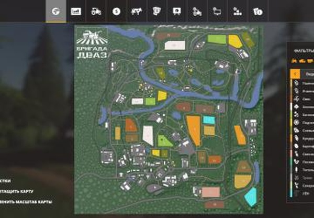Click the 'тащить карту' drag map hint
This screenshot has height=218, width=314.
(x=16, y=191)
